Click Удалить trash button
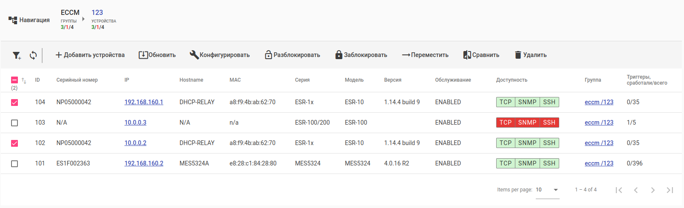Viewport: 684px width, 208px height. [531, 55]
